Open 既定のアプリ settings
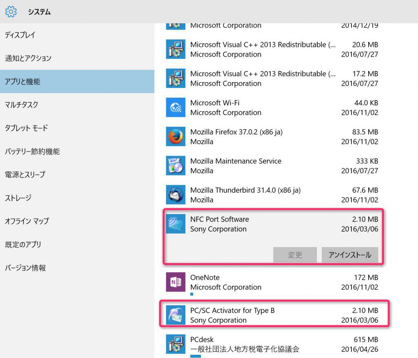The height and width of the screenshot is (358, 418). click(x=77, y=244)
